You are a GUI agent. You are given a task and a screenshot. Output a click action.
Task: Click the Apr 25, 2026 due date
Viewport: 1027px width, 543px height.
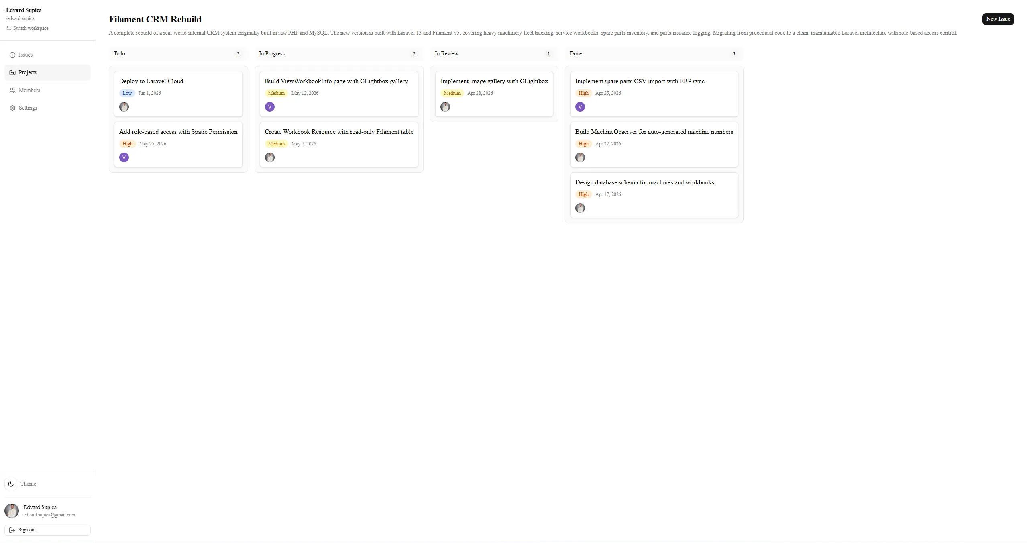pyautogui.click(x=608, y=93)
